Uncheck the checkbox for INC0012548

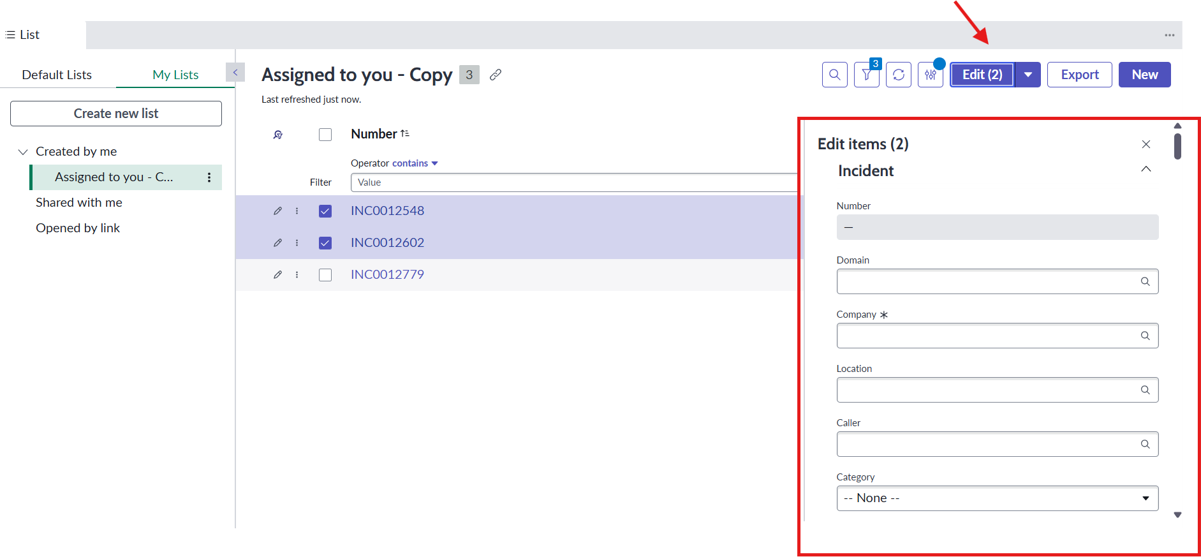click(325, 211)
